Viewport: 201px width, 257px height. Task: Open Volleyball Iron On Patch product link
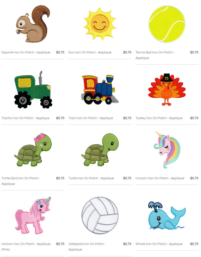pyautogui.click(x=87, y=247)
